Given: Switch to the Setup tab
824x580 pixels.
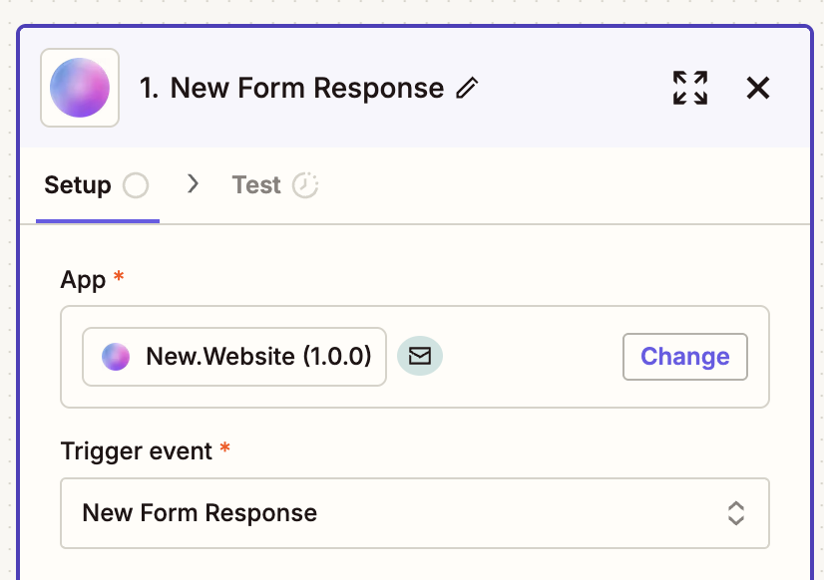Looking at the screenshot, I should click(x=78, y=185).
